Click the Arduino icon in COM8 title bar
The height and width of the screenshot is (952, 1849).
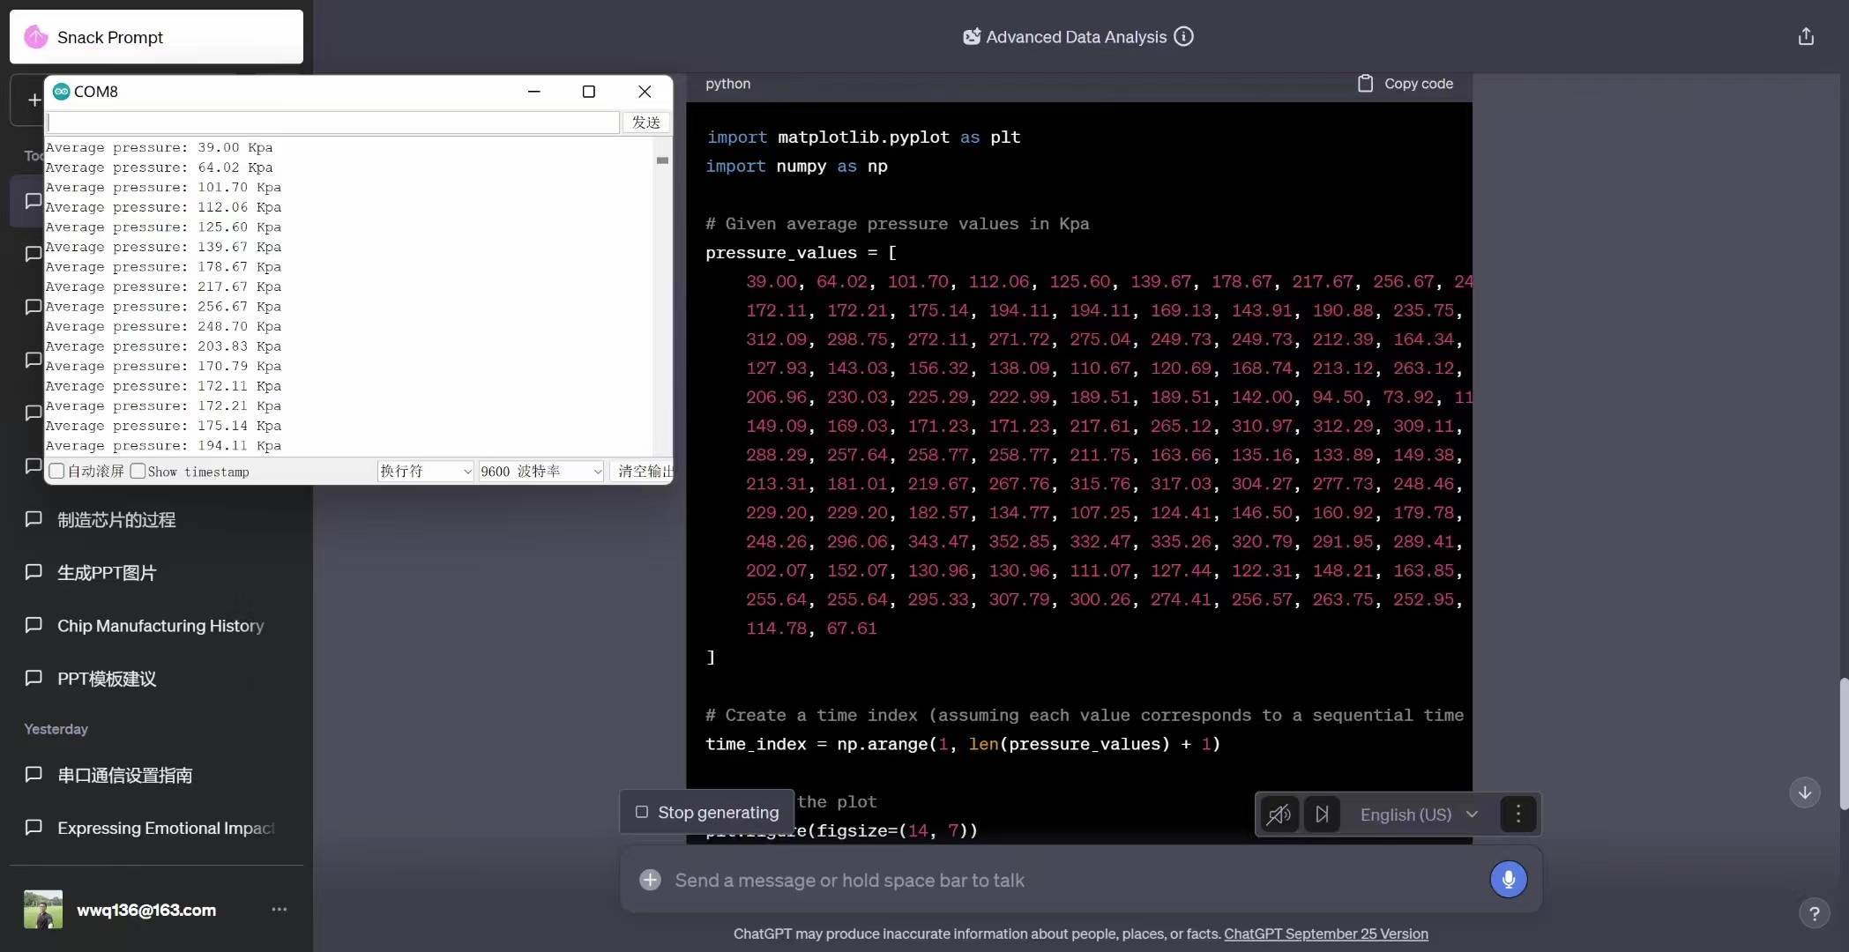[61, 91]
